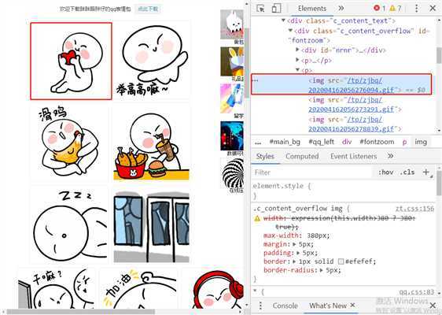Open the 20200416205627​6094.gif source link
The width and height of the screenshot is (442, 315).
click(351, 85)
